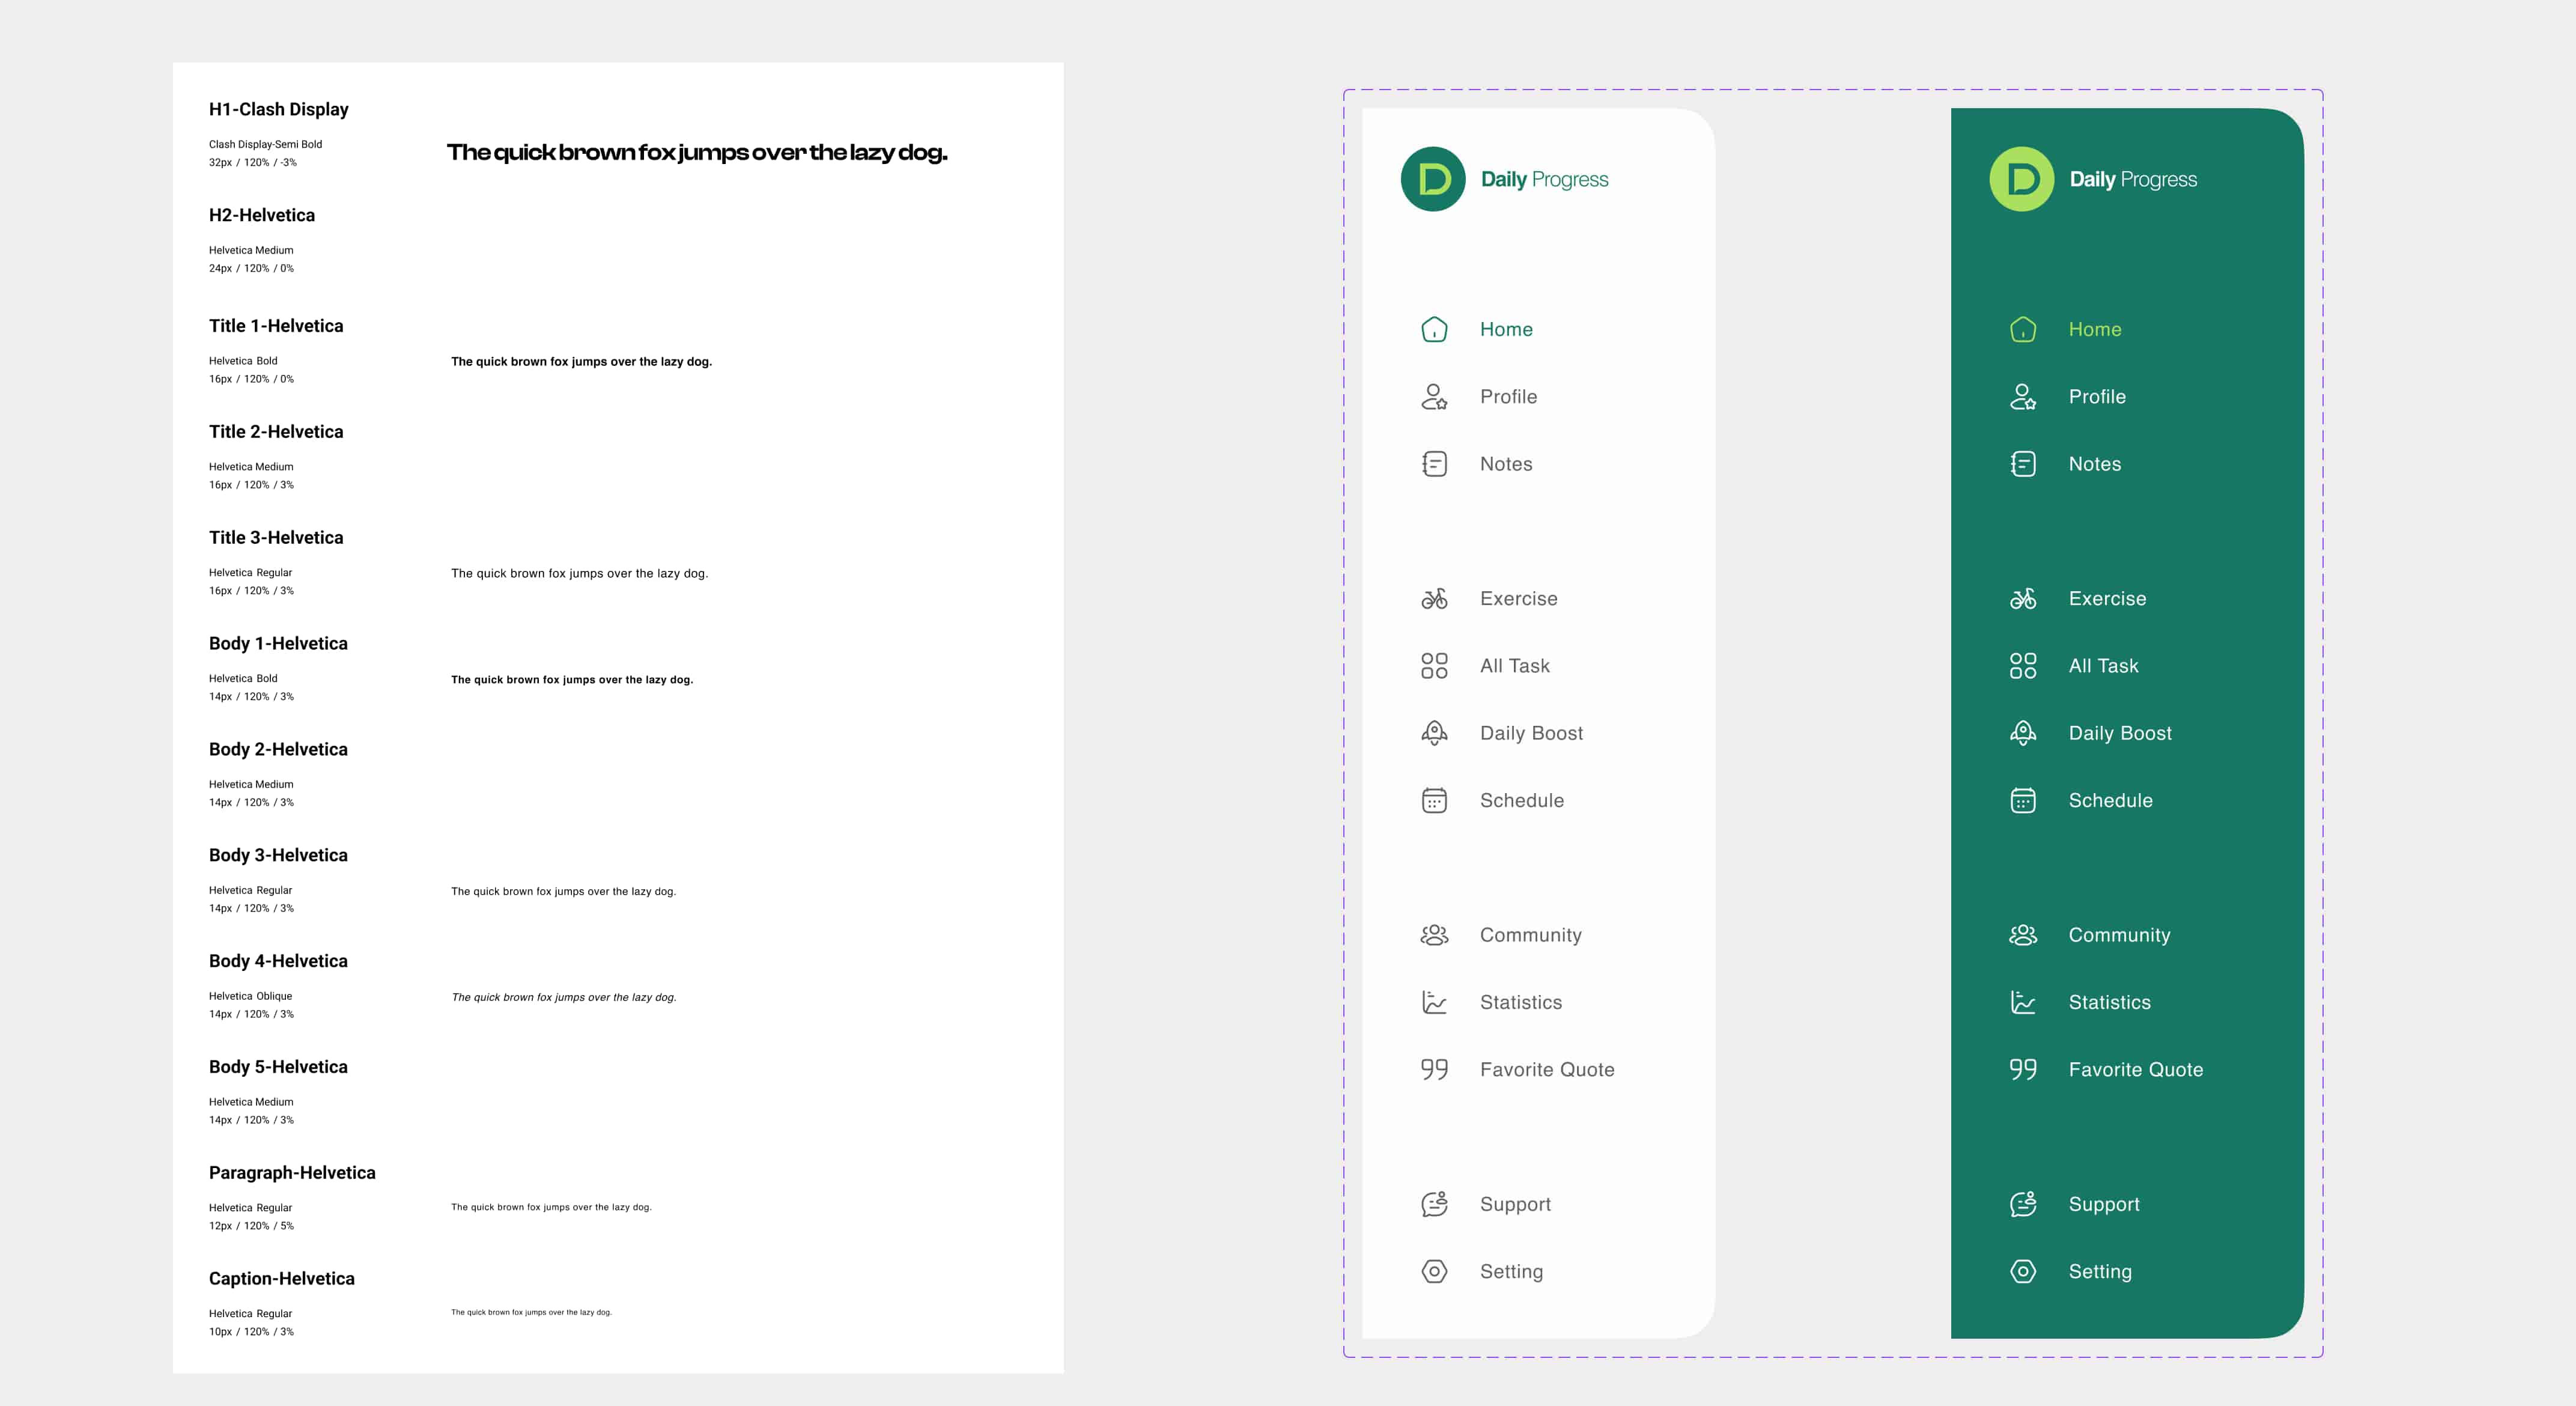Click the Favorite Quote quotation icon
The width and height of the screenshot is (2576, 1406).
click(x=1434, y=1068)
